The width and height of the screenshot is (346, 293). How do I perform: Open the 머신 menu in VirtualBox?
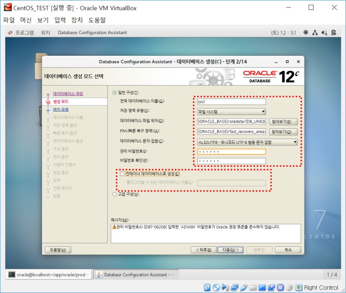(x=26, y=20)
